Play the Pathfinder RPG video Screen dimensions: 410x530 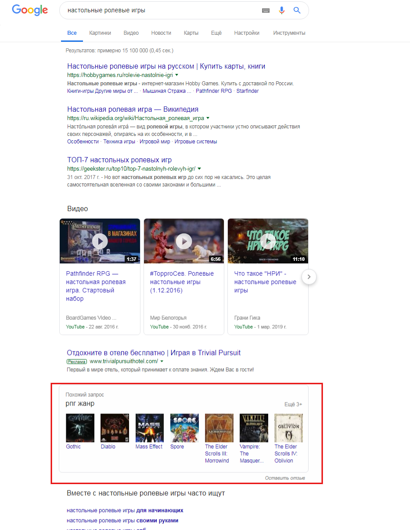(100, 241)
